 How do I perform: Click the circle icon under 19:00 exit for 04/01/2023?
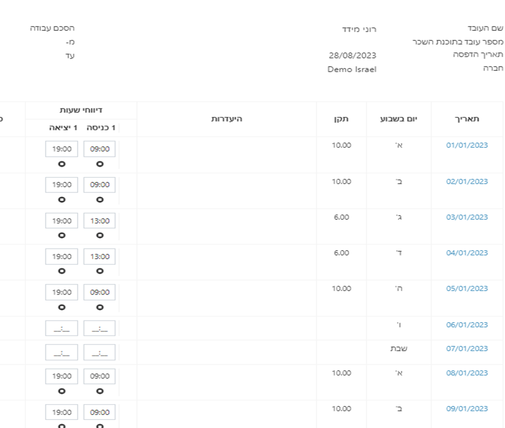61,271
